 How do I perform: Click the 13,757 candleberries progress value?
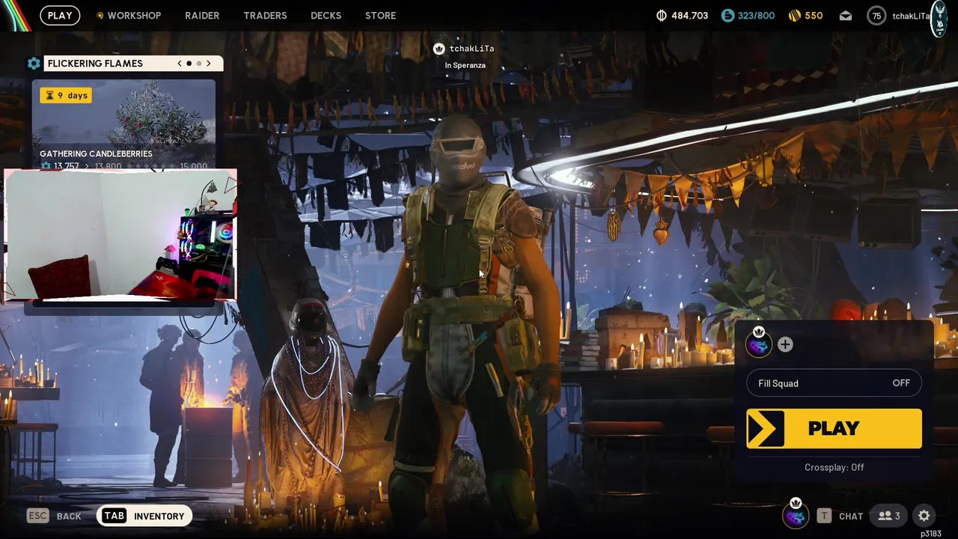[66, 166]
